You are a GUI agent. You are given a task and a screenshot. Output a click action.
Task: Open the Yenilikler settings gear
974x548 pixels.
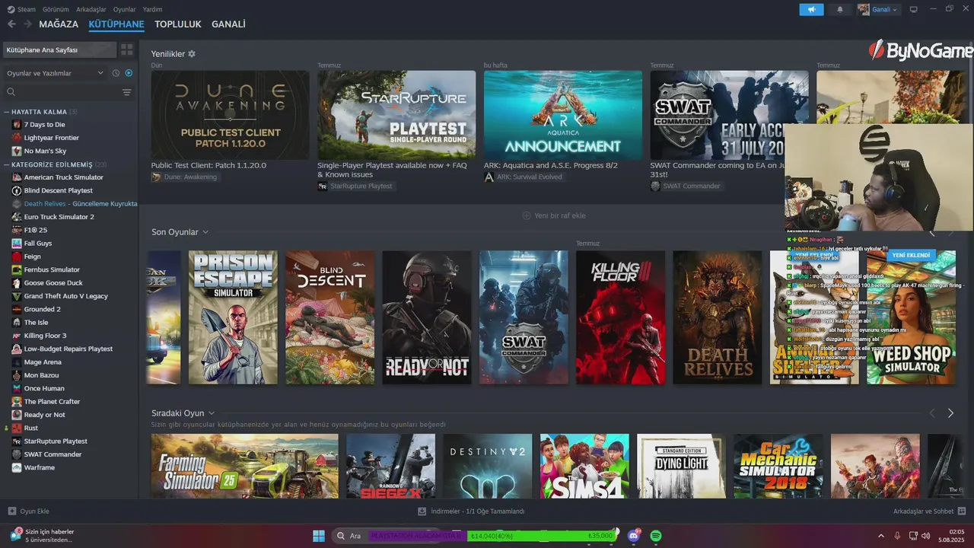pyautogui.click(x=192, y=54)
